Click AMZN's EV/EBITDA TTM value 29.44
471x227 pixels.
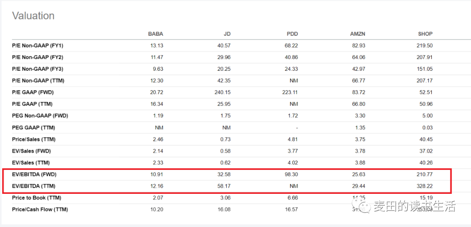(359, 186)
